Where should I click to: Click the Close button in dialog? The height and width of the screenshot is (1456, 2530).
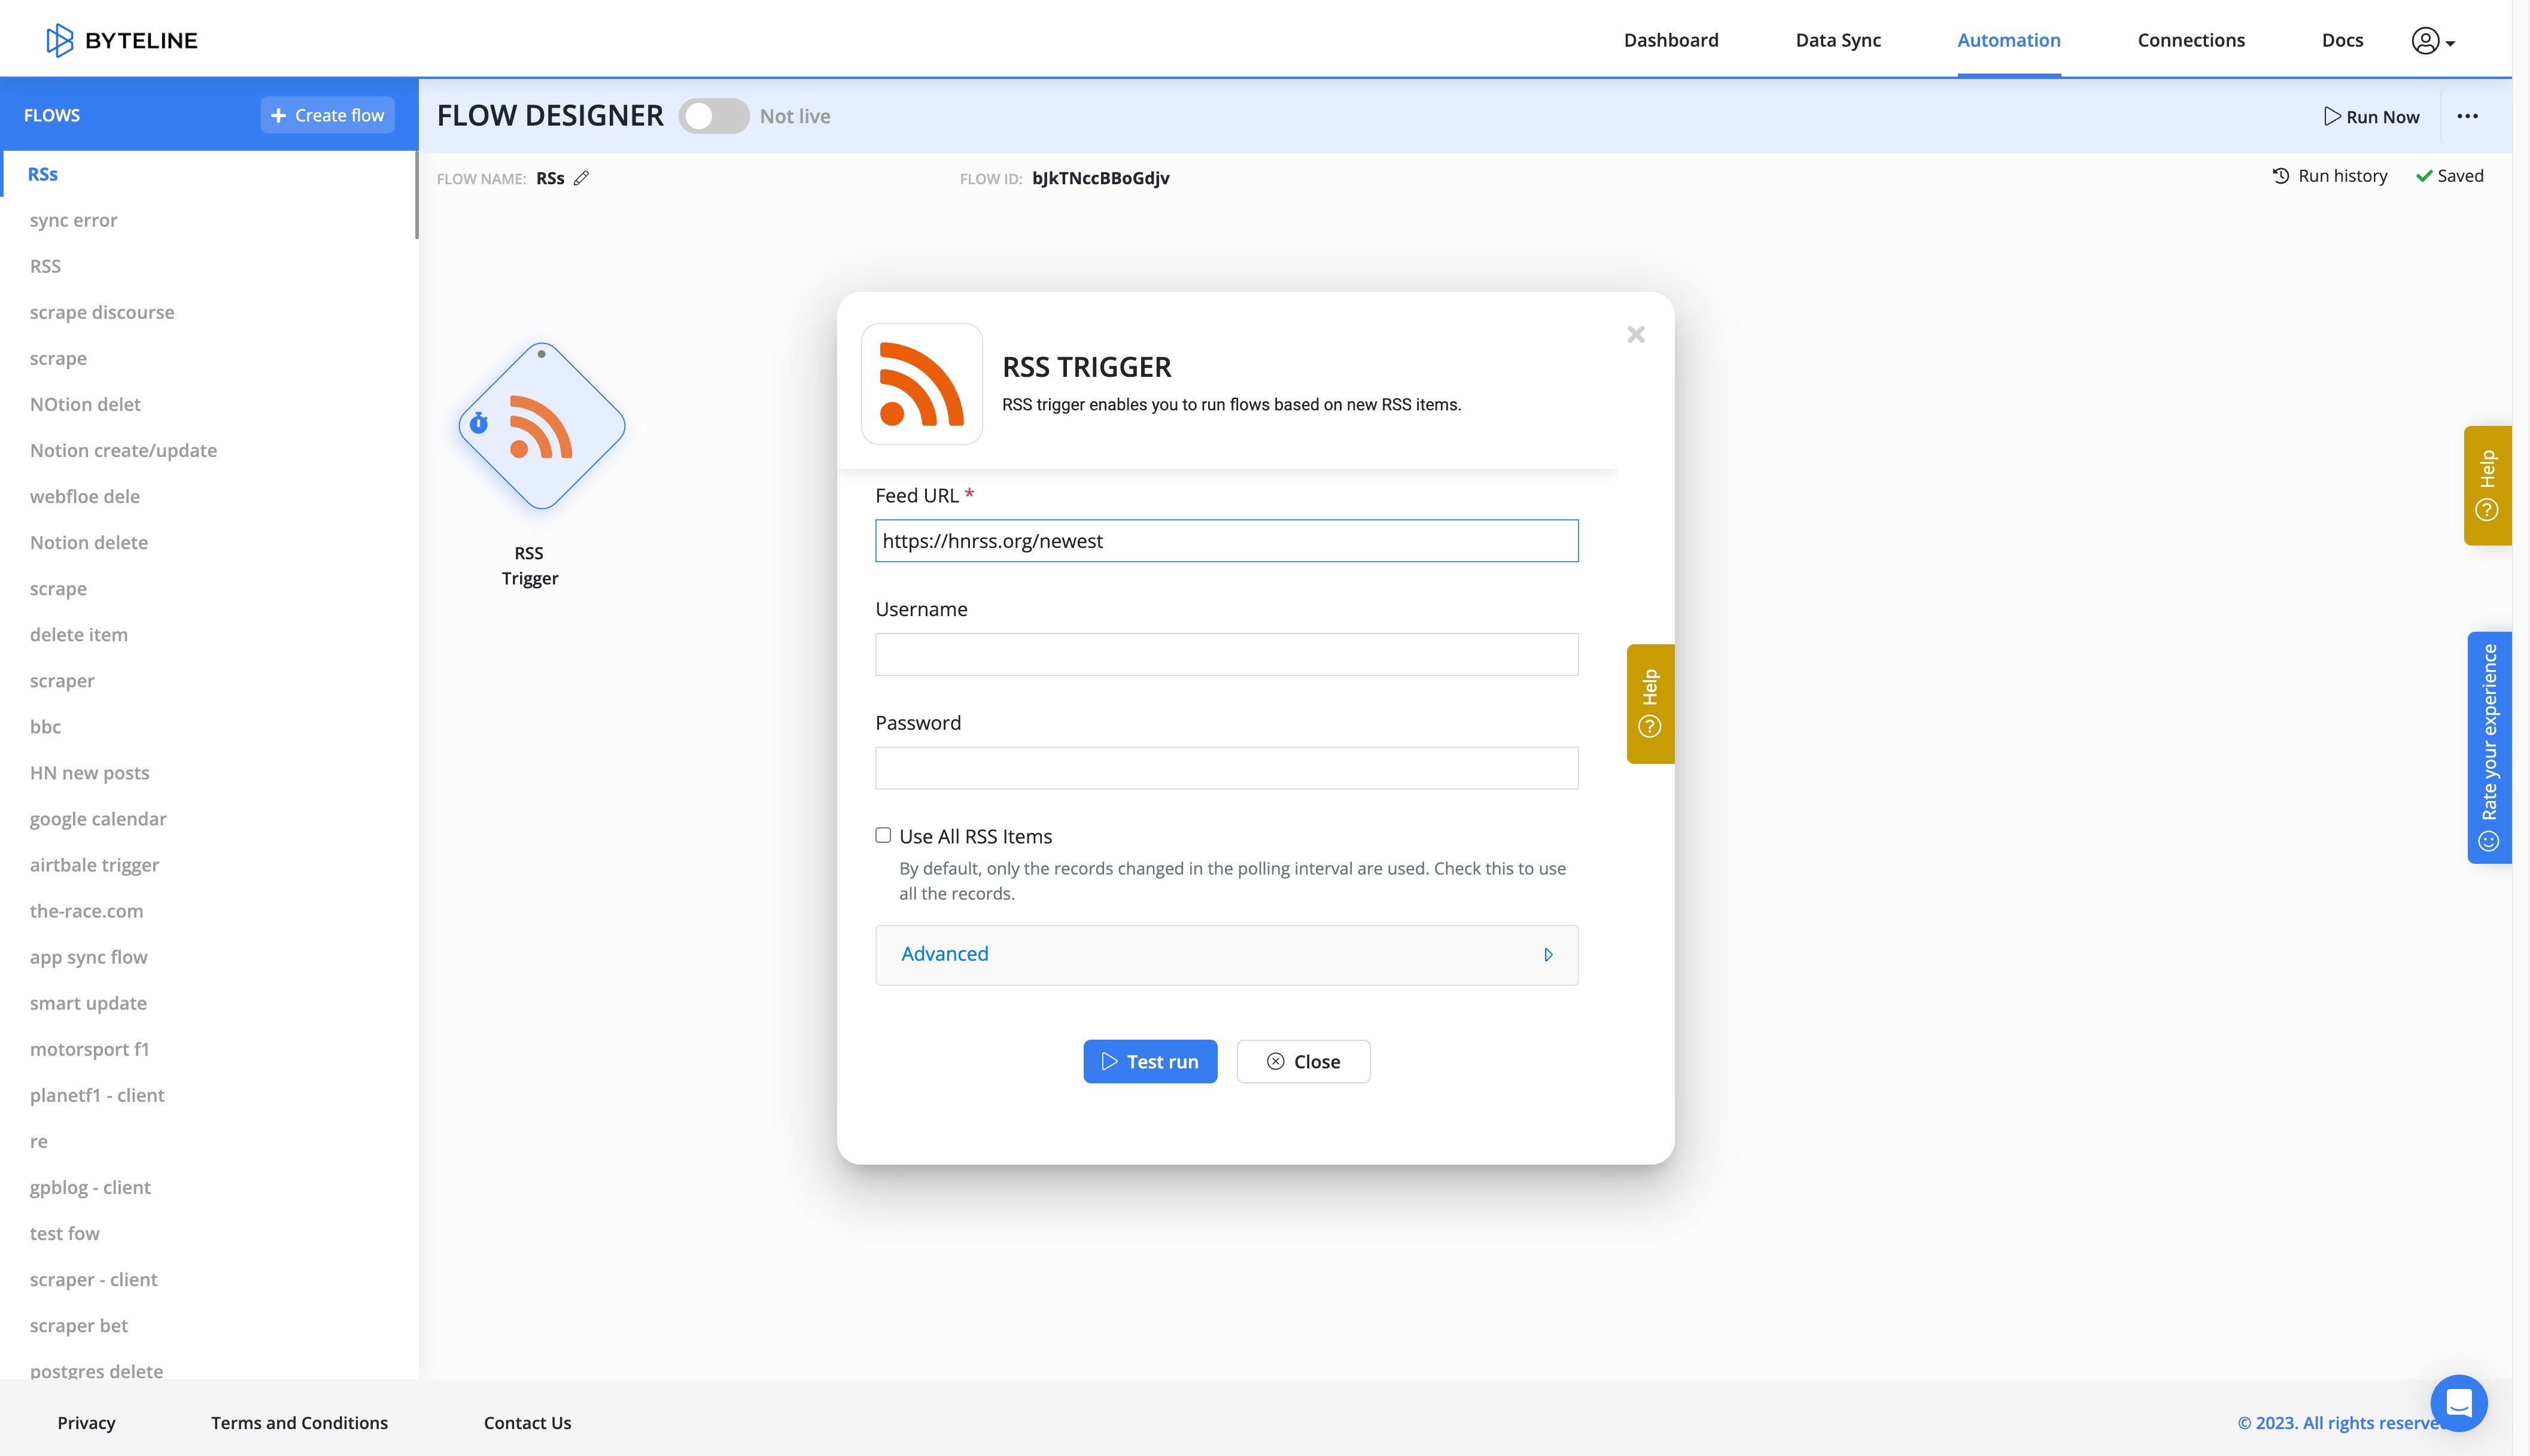pos(1303,1061)
